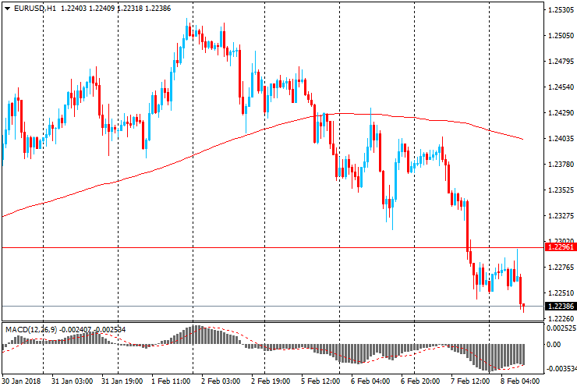Click the 5 Feb 12:00 time label
This screenshot has width=577, height=390.
[320, 381]
